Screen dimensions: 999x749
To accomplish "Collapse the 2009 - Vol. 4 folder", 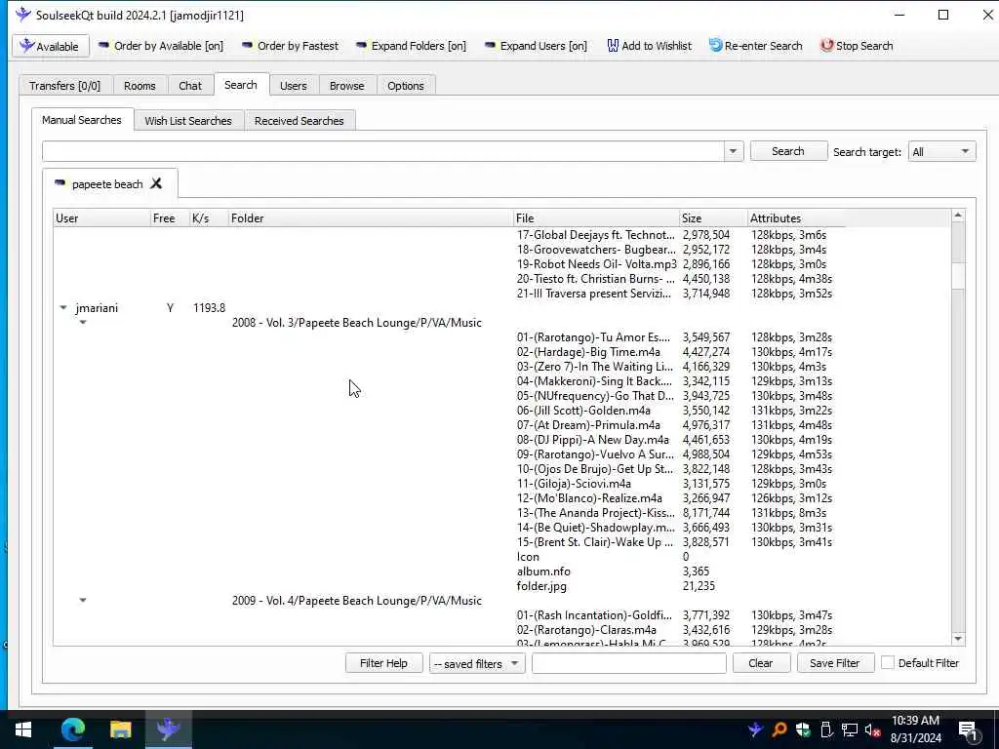I will 83,600.
